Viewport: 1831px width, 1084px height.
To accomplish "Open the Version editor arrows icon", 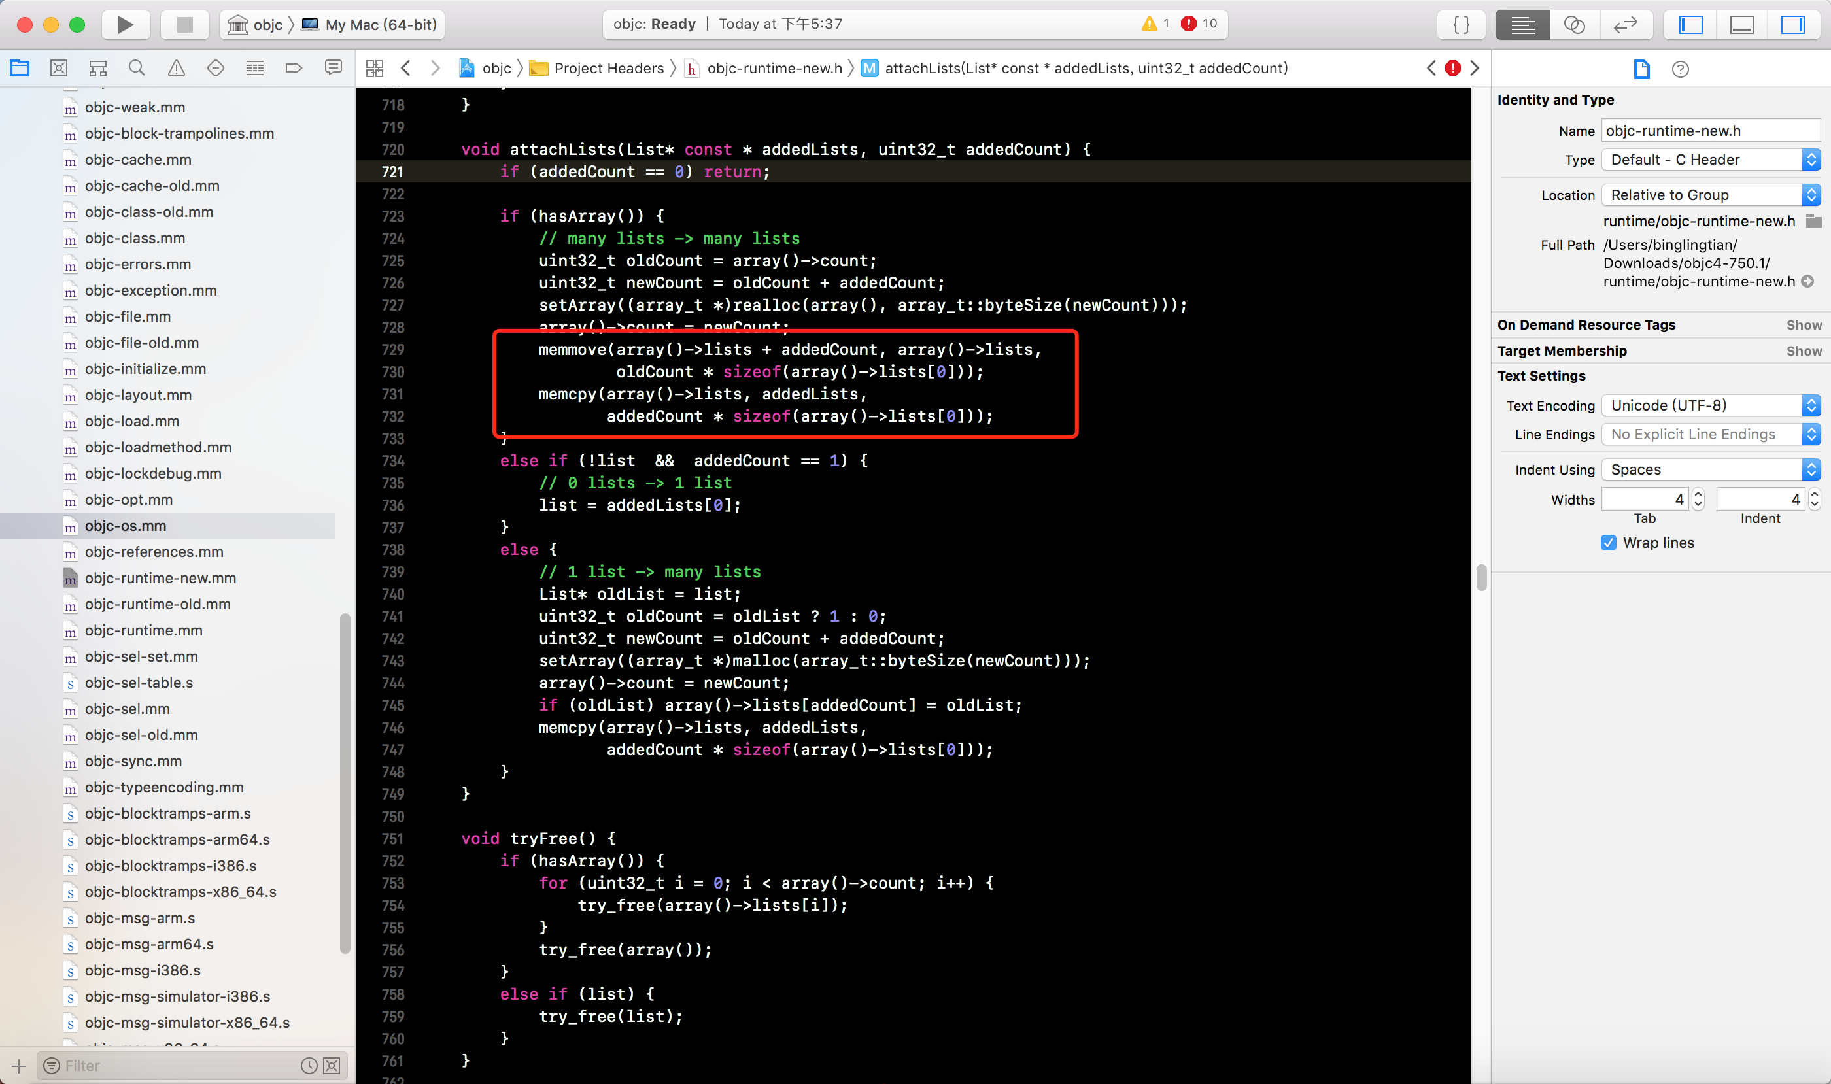I will pyautogui.click(x=1625, y=25).
